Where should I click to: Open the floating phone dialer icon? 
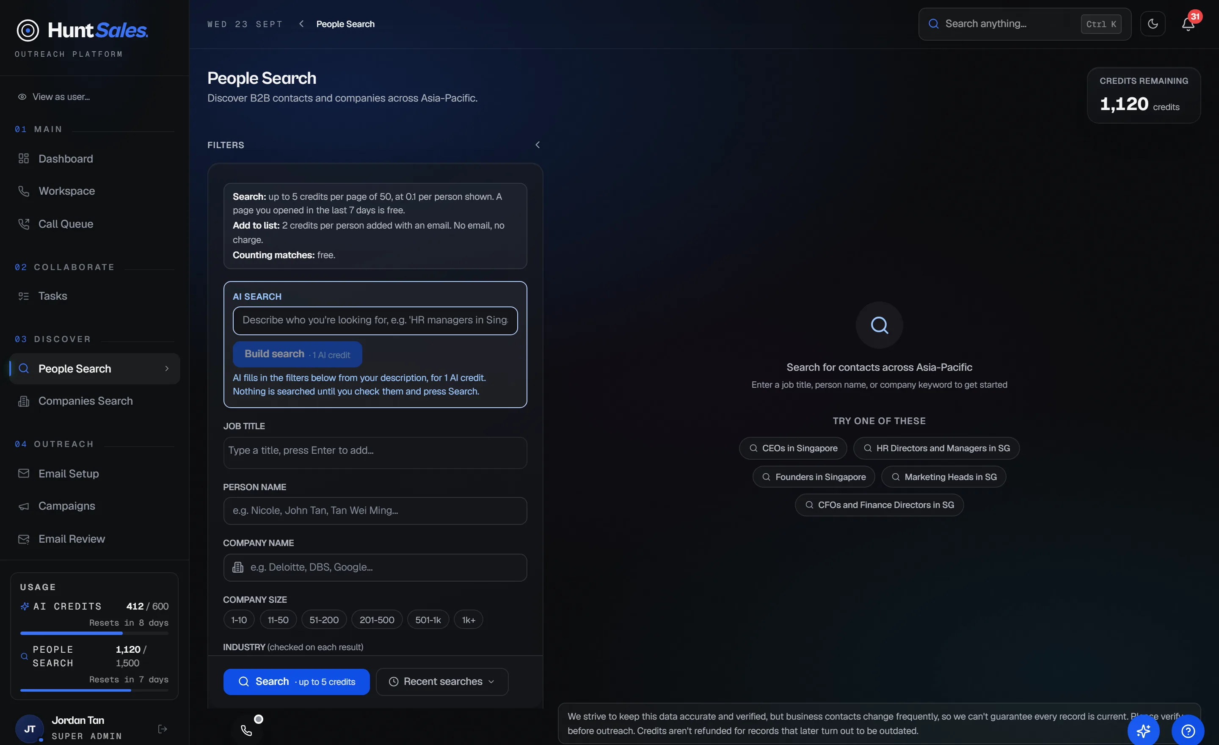246,730
